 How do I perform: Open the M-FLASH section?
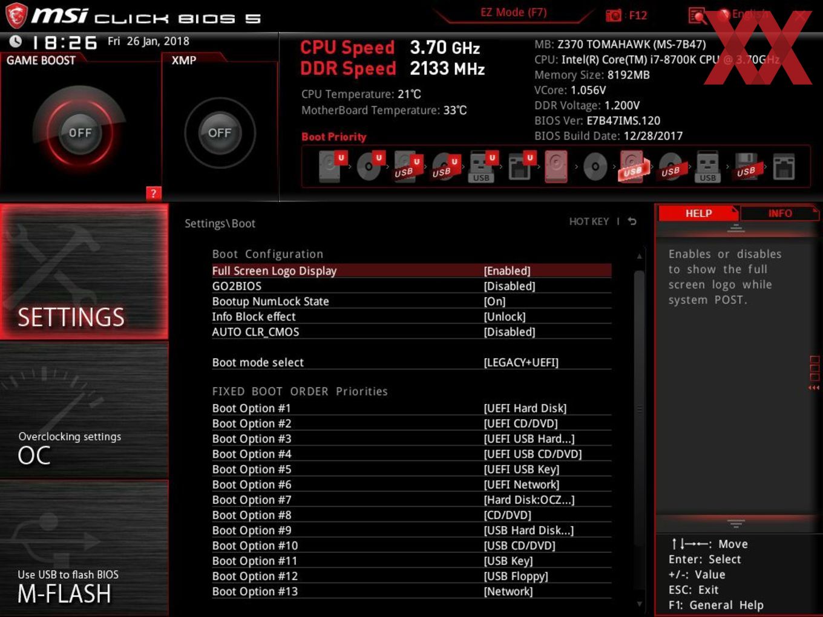pos(84,548)
